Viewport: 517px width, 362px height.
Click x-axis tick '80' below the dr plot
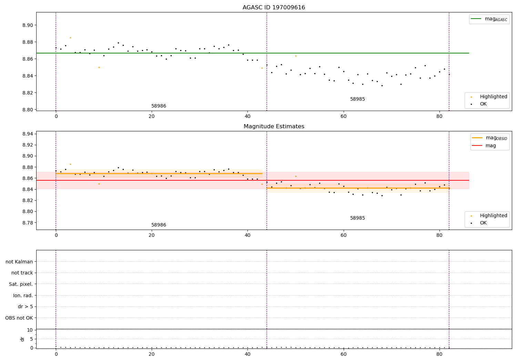[x=439, y=354]
